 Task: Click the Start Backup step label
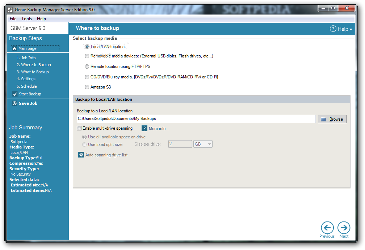click(30, 94)
